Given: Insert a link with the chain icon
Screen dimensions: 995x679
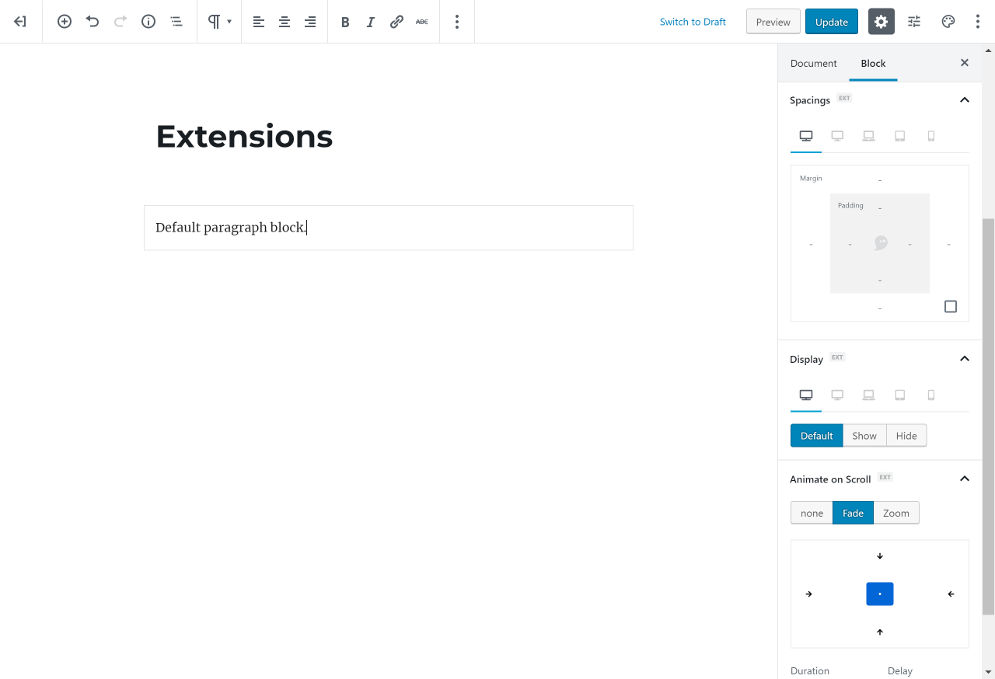Looking at the screenshot, I should (396, 22).
